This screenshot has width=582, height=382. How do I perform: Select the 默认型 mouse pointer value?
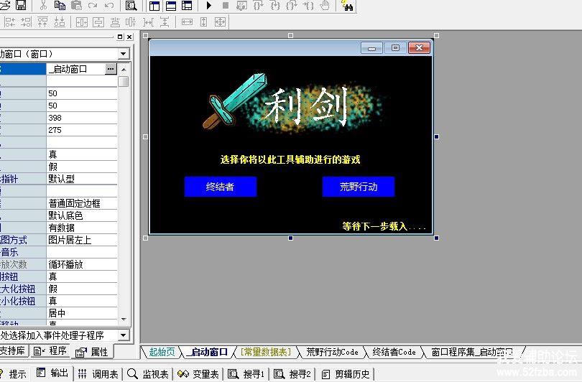(82, 179)
